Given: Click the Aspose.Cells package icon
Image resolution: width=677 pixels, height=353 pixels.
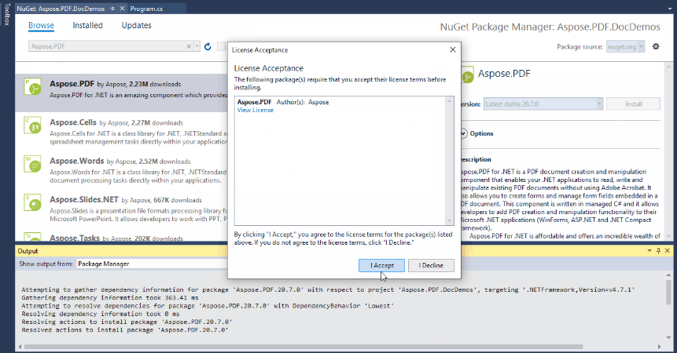Looking at the screenshot, I should point(33,126).
